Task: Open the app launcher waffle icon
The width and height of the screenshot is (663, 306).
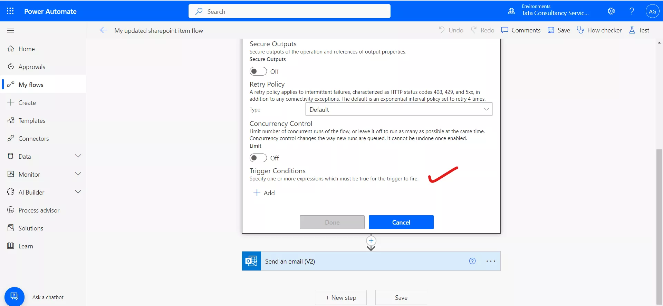Action: click(x=10, y=11)
